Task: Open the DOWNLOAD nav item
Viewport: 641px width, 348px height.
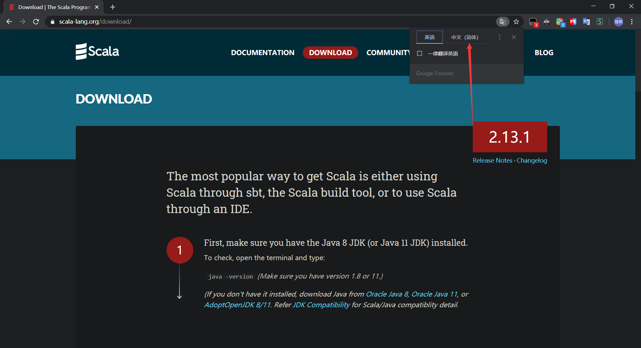Action: click(331, 53)
